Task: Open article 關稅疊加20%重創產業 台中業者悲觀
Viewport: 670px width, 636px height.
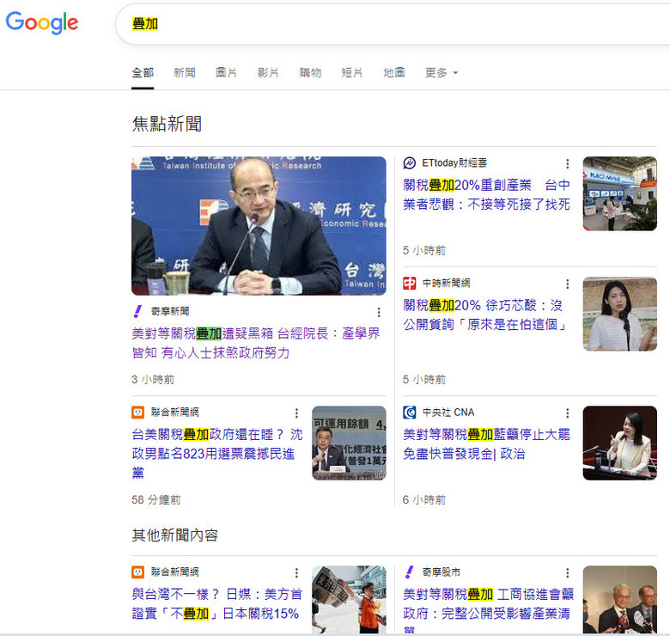Action: tap(487, 194)
